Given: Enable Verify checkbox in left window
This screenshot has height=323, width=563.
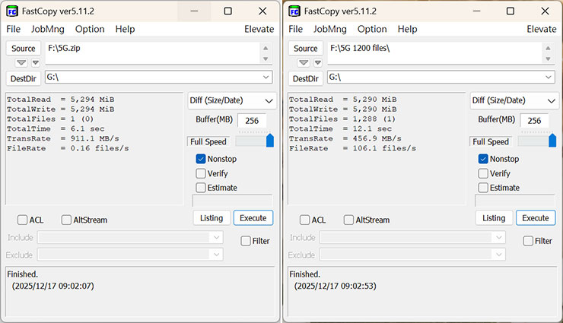Looking at the screenshot, I should 201,173.
